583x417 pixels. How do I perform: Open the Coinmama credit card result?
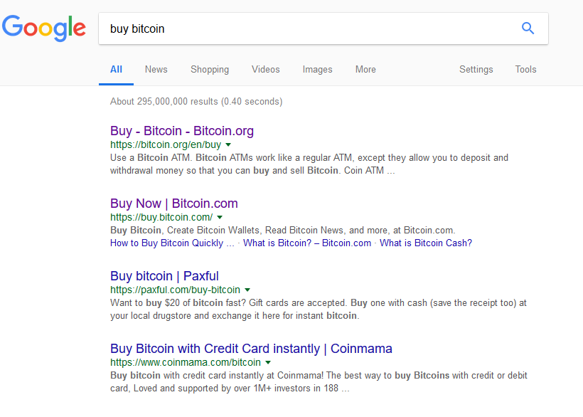click(x=251, y=349)
